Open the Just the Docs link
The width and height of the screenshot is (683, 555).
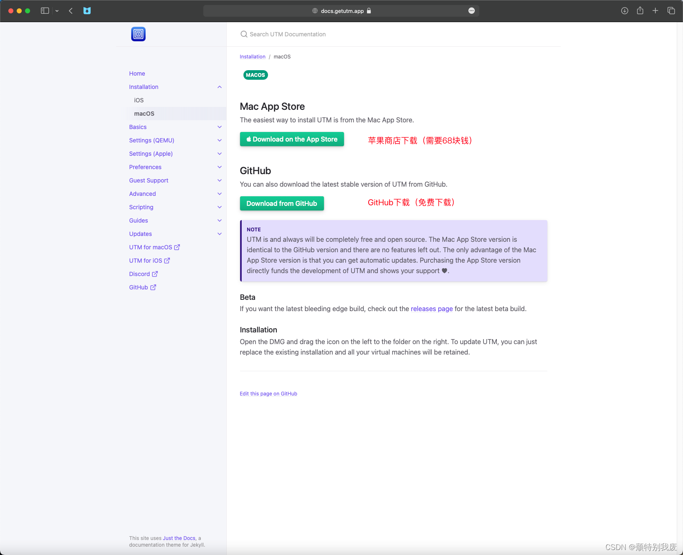point(179,538)
